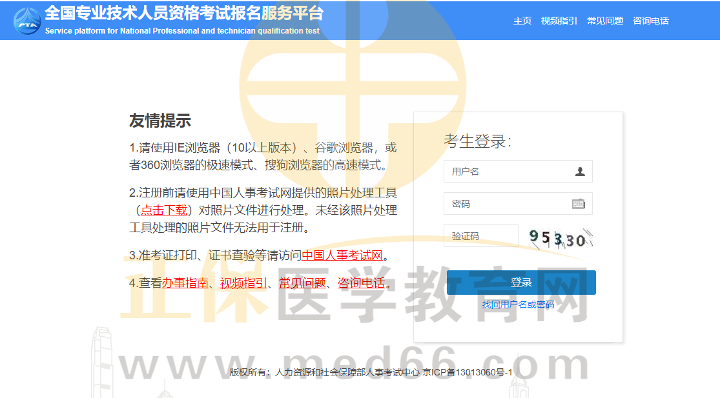Click the blue 登录 login button
The image size is (720, 398).
point(520,282)
